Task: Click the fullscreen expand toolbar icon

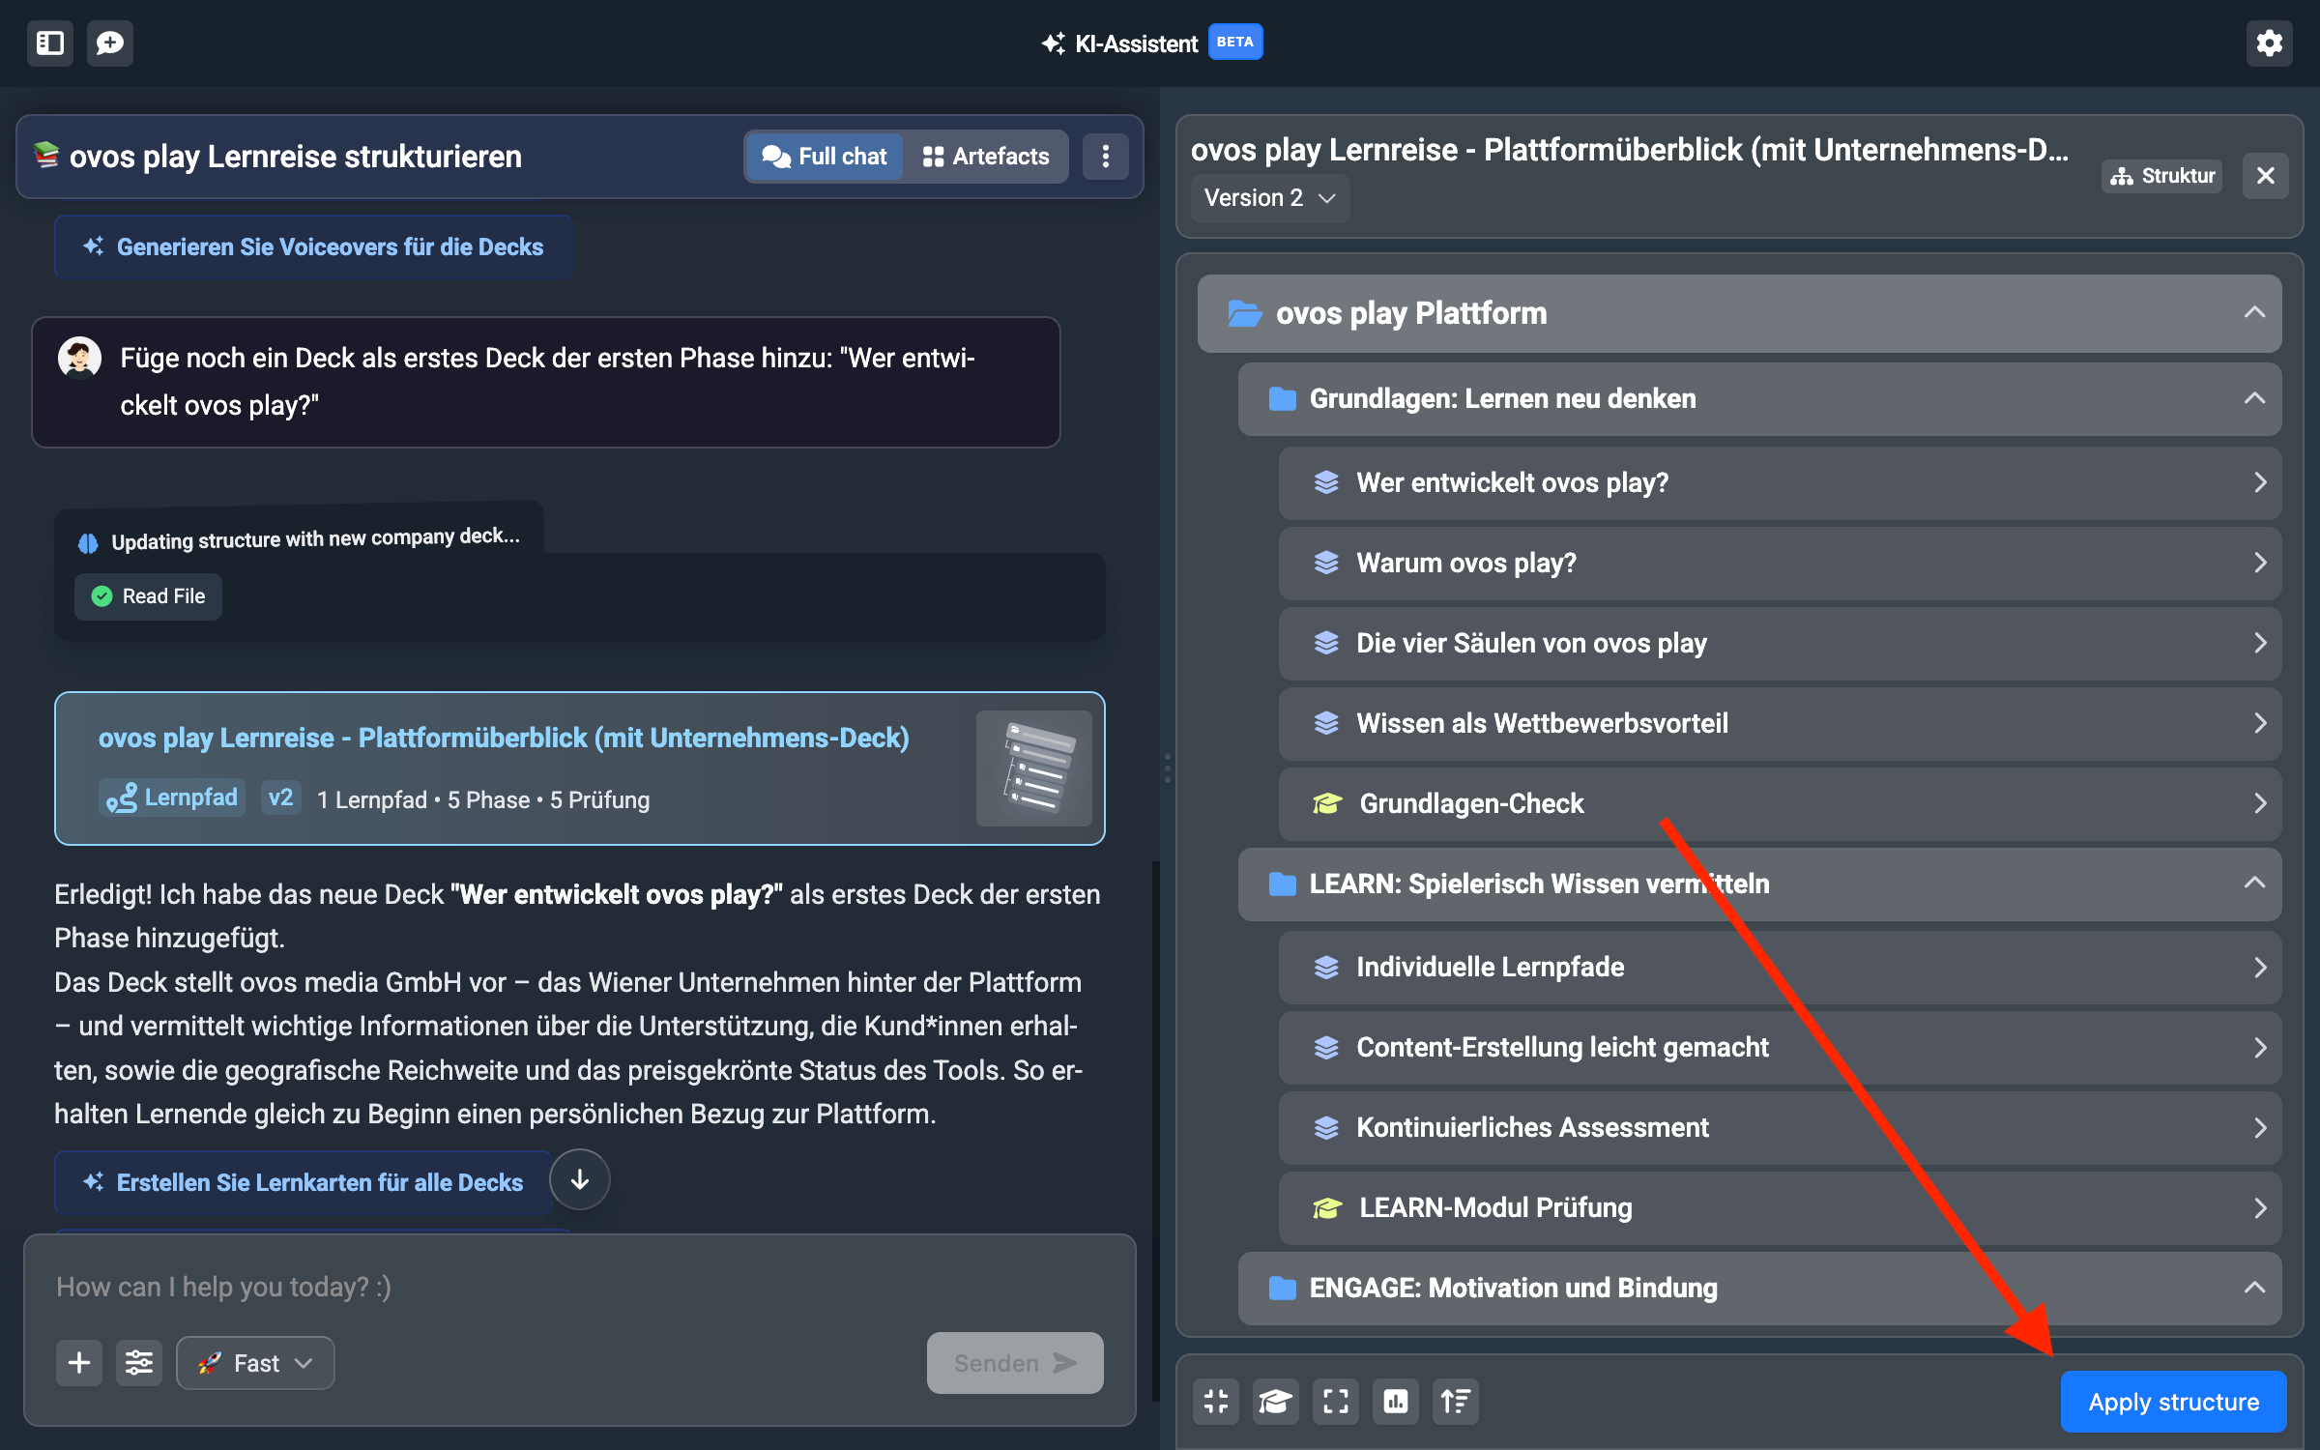Action: (1336, 1401)
